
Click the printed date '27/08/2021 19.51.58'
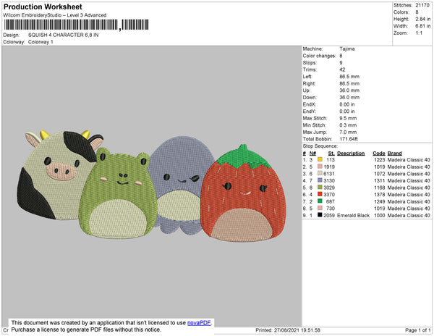coord(297,330)
